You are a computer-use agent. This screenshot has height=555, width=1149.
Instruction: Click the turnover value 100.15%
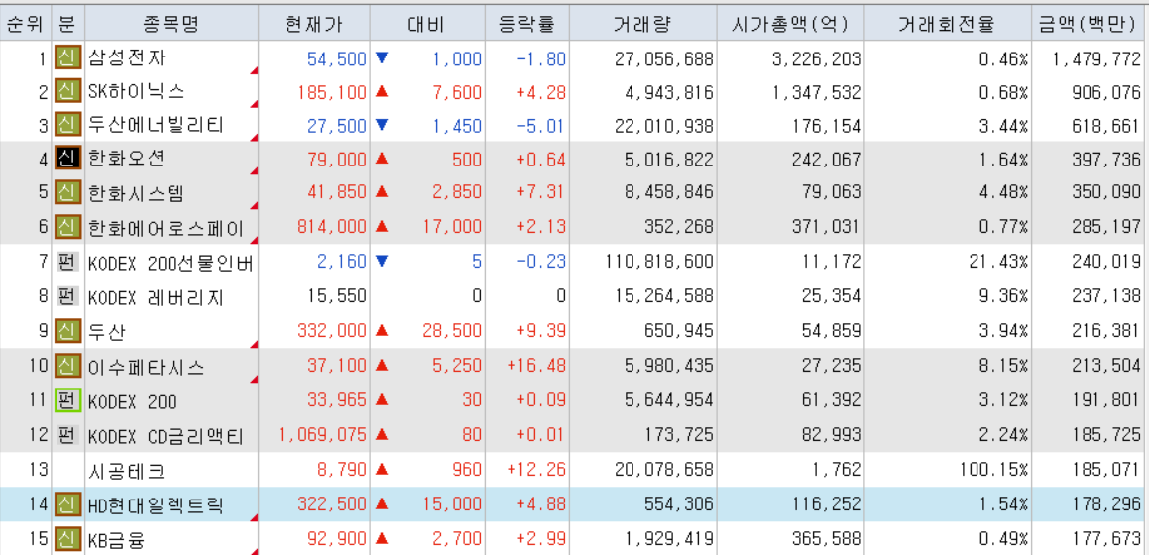992,471
